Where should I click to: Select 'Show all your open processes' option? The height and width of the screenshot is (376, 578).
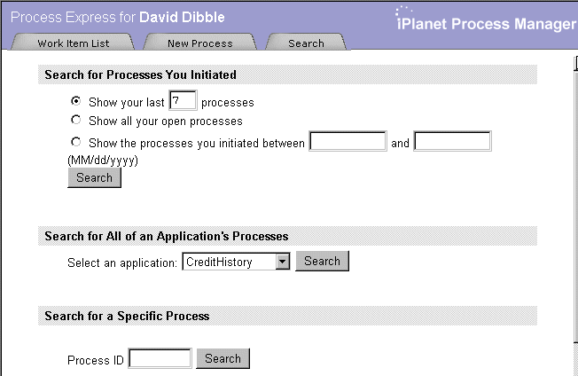[x=76, y=120]
